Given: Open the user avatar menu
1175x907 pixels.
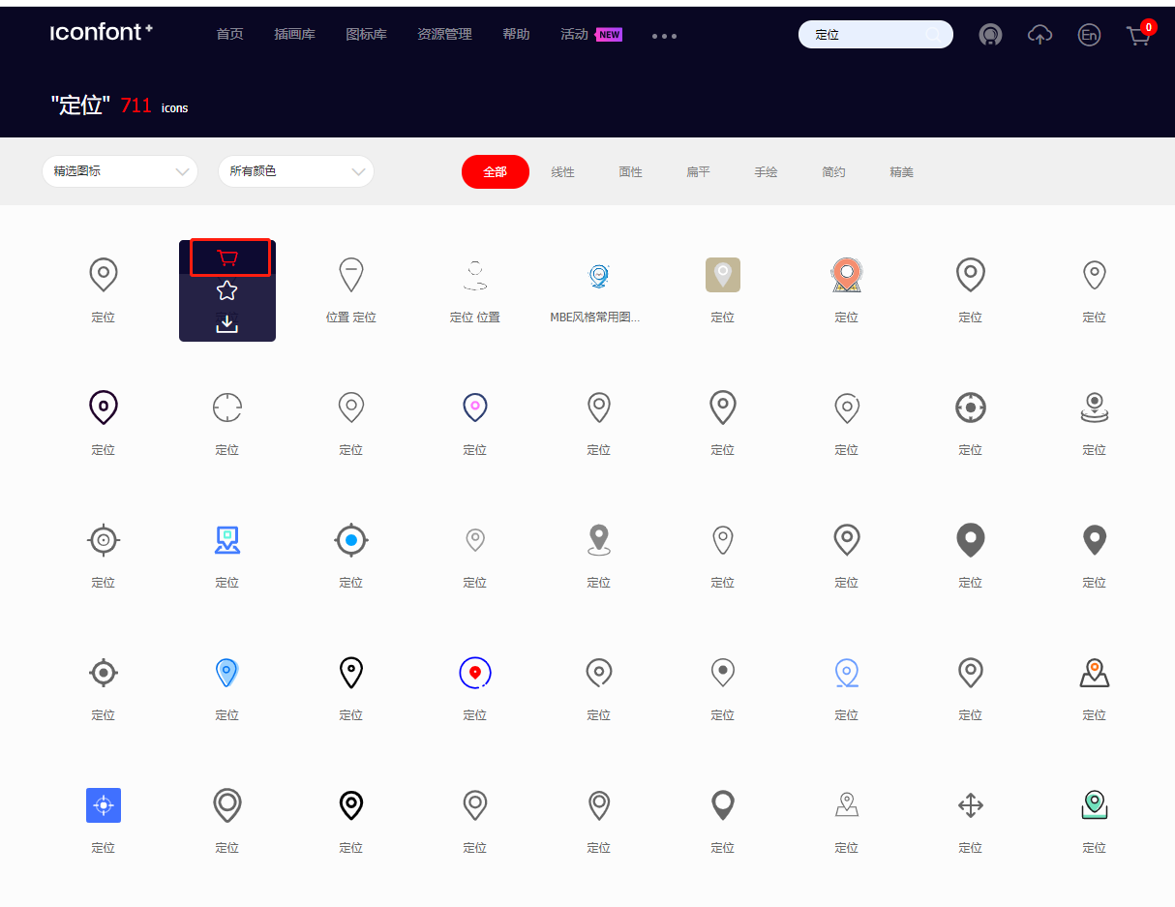Looking at the screenshot, I should [990, 35].
